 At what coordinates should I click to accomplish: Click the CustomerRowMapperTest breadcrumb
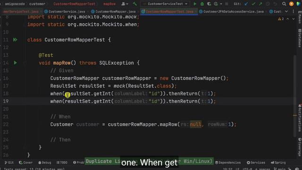point(74,4)
